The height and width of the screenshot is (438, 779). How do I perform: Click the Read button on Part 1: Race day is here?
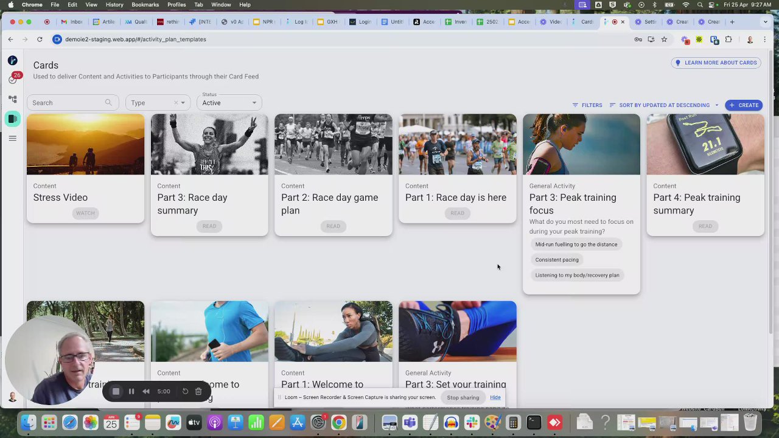coord(457,213)
